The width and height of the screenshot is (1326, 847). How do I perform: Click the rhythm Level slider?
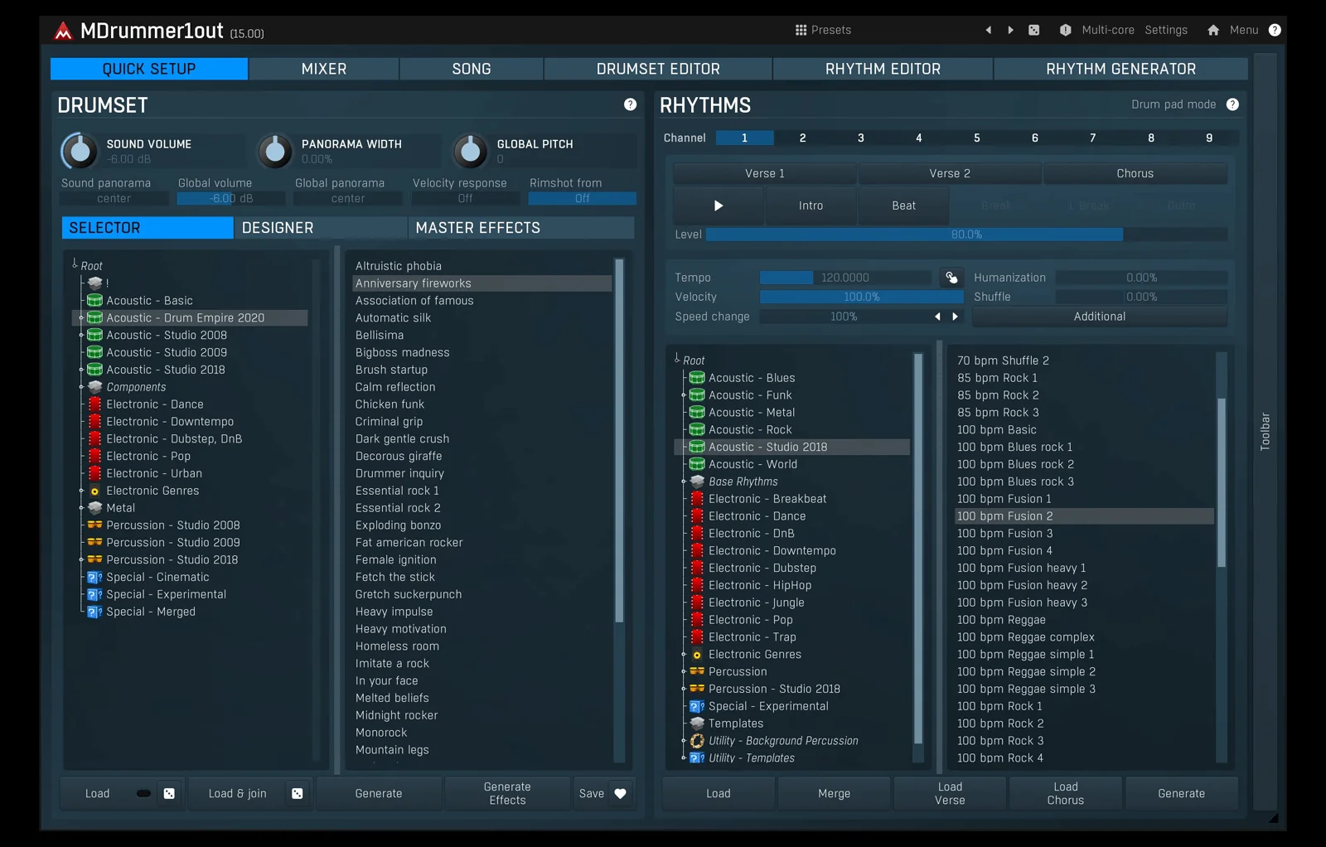pos(965,235)
